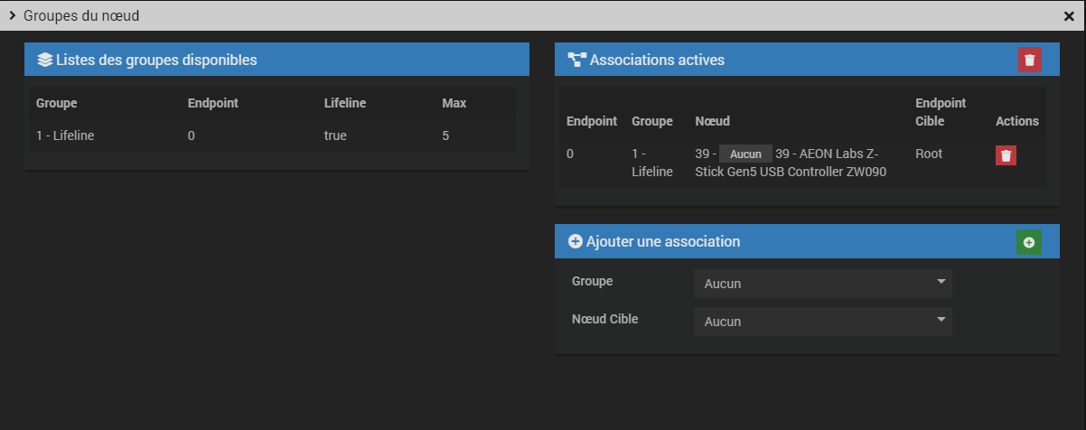The height and width of the screenshot is (430, 1086).
Task: Open the Groupe dropdown
Action: (822, 284)
